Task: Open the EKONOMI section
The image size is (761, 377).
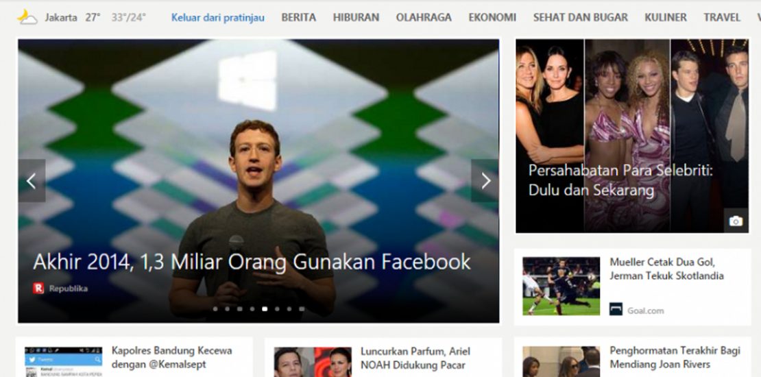Action: (x=492, y=17)
